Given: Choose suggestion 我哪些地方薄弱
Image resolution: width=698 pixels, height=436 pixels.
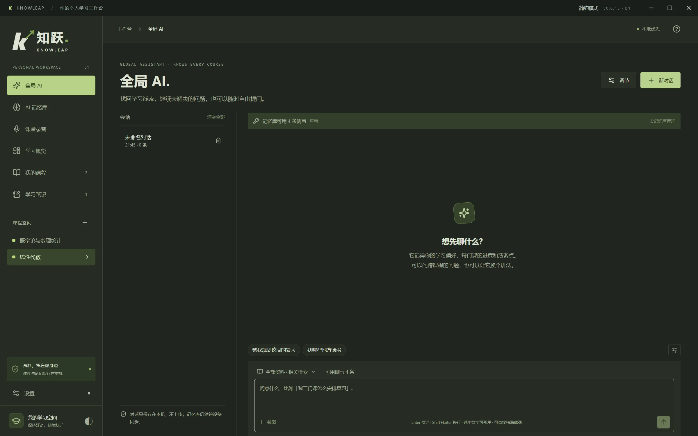Looking at the screenshot, I should (324, 350).
